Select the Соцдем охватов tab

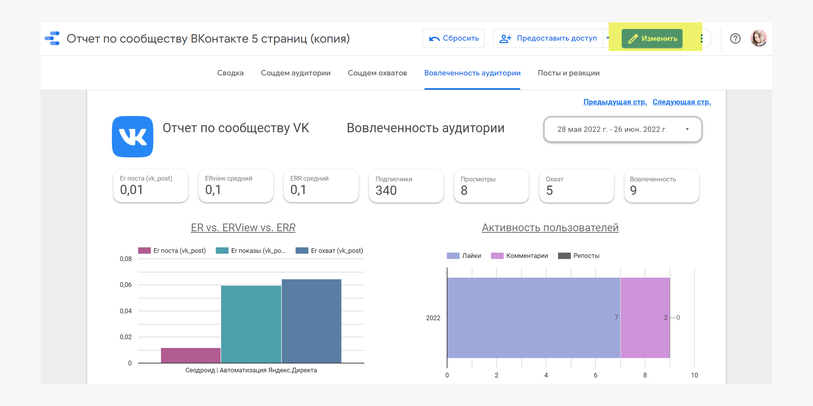[x=377, y=73]
